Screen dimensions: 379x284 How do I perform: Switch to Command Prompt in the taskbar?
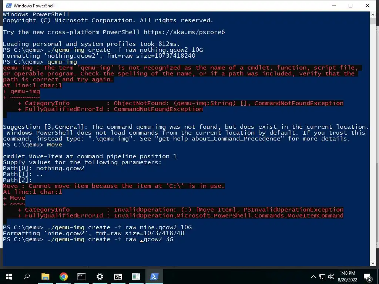81,277
